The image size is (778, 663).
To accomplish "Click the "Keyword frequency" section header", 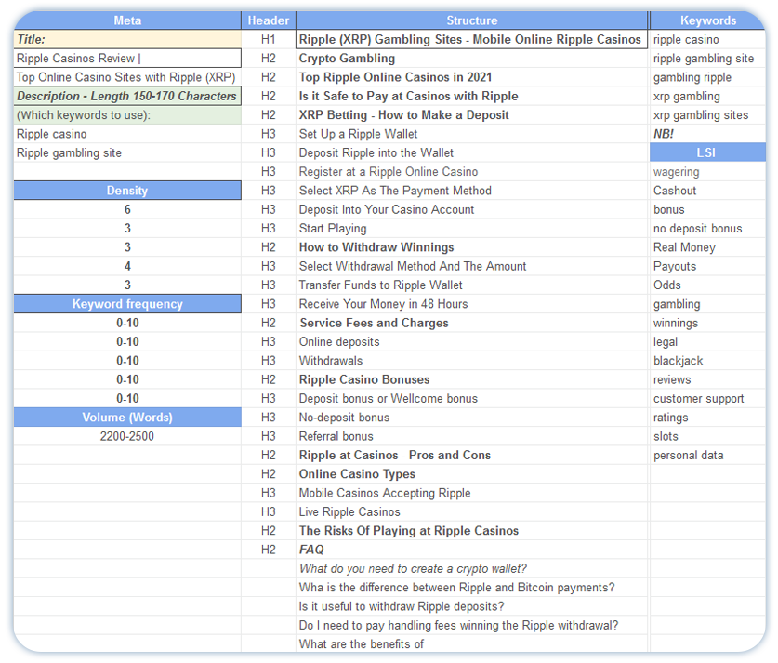I will click(127, 304).
